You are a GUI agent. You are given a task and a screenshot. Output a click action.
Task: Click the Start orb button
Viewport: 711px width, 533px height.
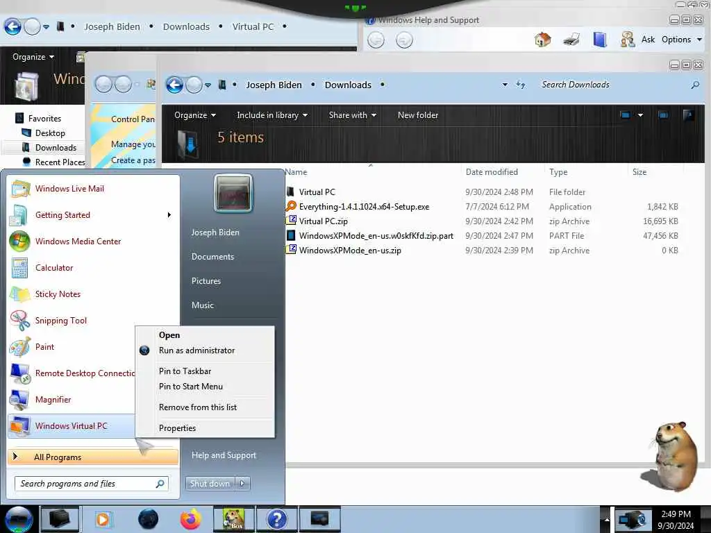point(19,519)
